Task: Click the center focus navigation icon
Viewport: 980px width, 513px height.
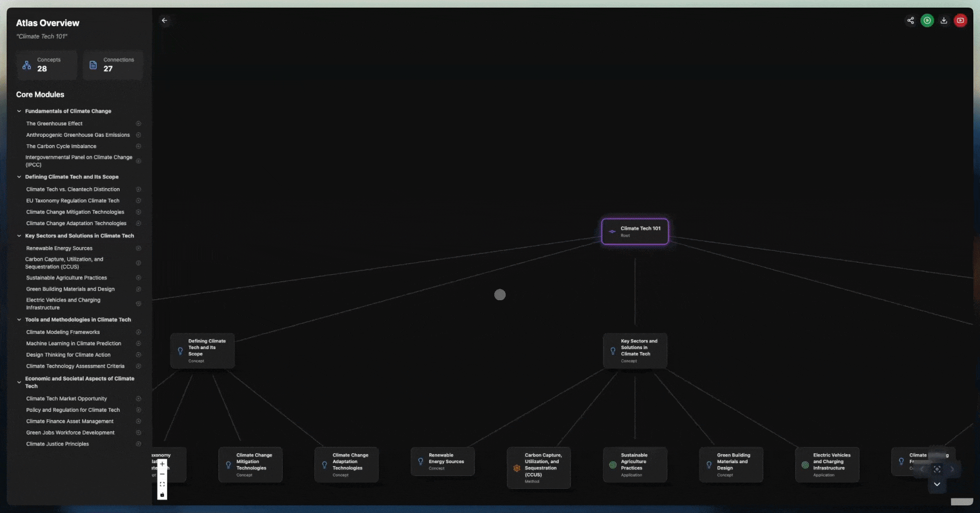Action: 937,469
